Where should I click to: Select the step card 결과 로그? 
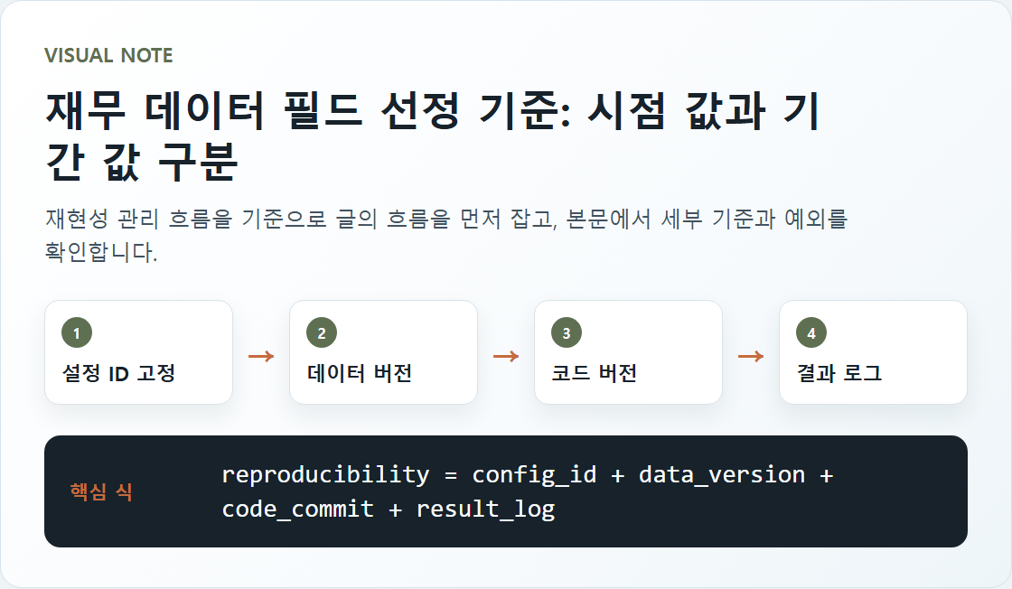pos(873,352)
